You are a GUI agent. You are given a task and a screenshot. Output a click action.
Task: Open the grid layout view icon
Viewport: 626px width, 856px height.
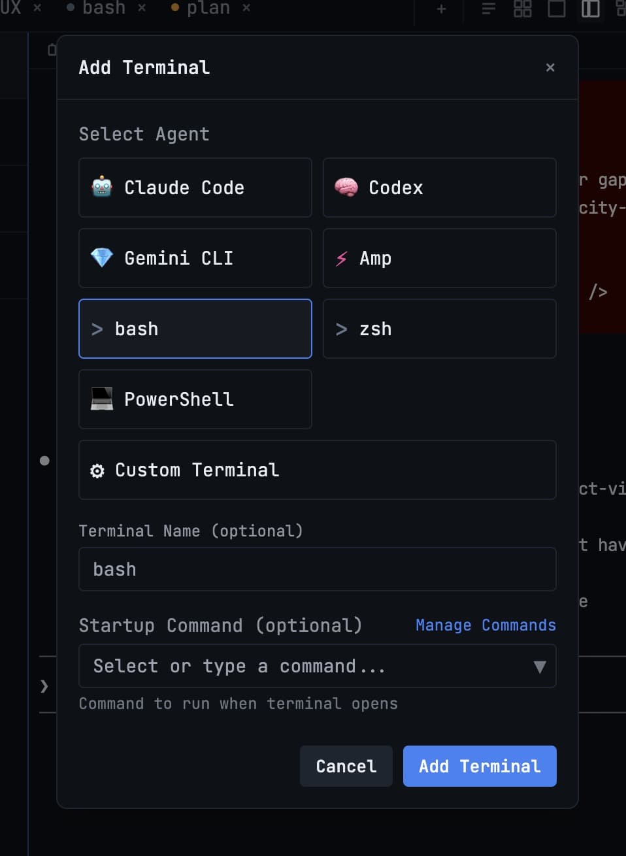[x=522, y=9]
